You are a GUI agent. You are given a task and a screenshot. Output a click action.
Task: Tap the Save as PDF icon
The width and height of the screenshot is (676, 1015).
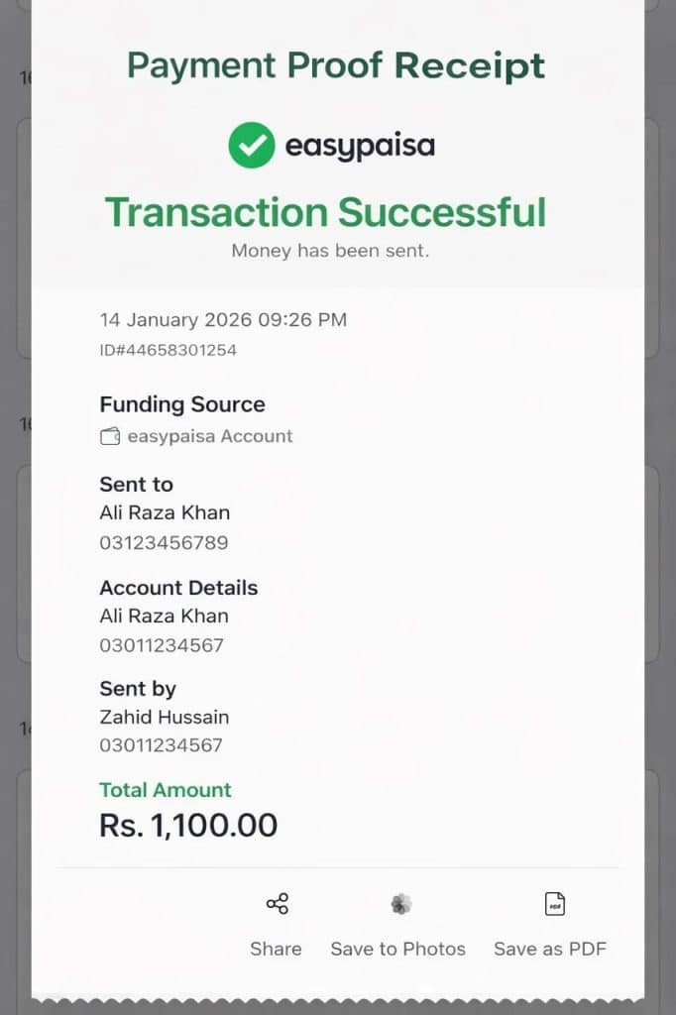pos(554,904)
